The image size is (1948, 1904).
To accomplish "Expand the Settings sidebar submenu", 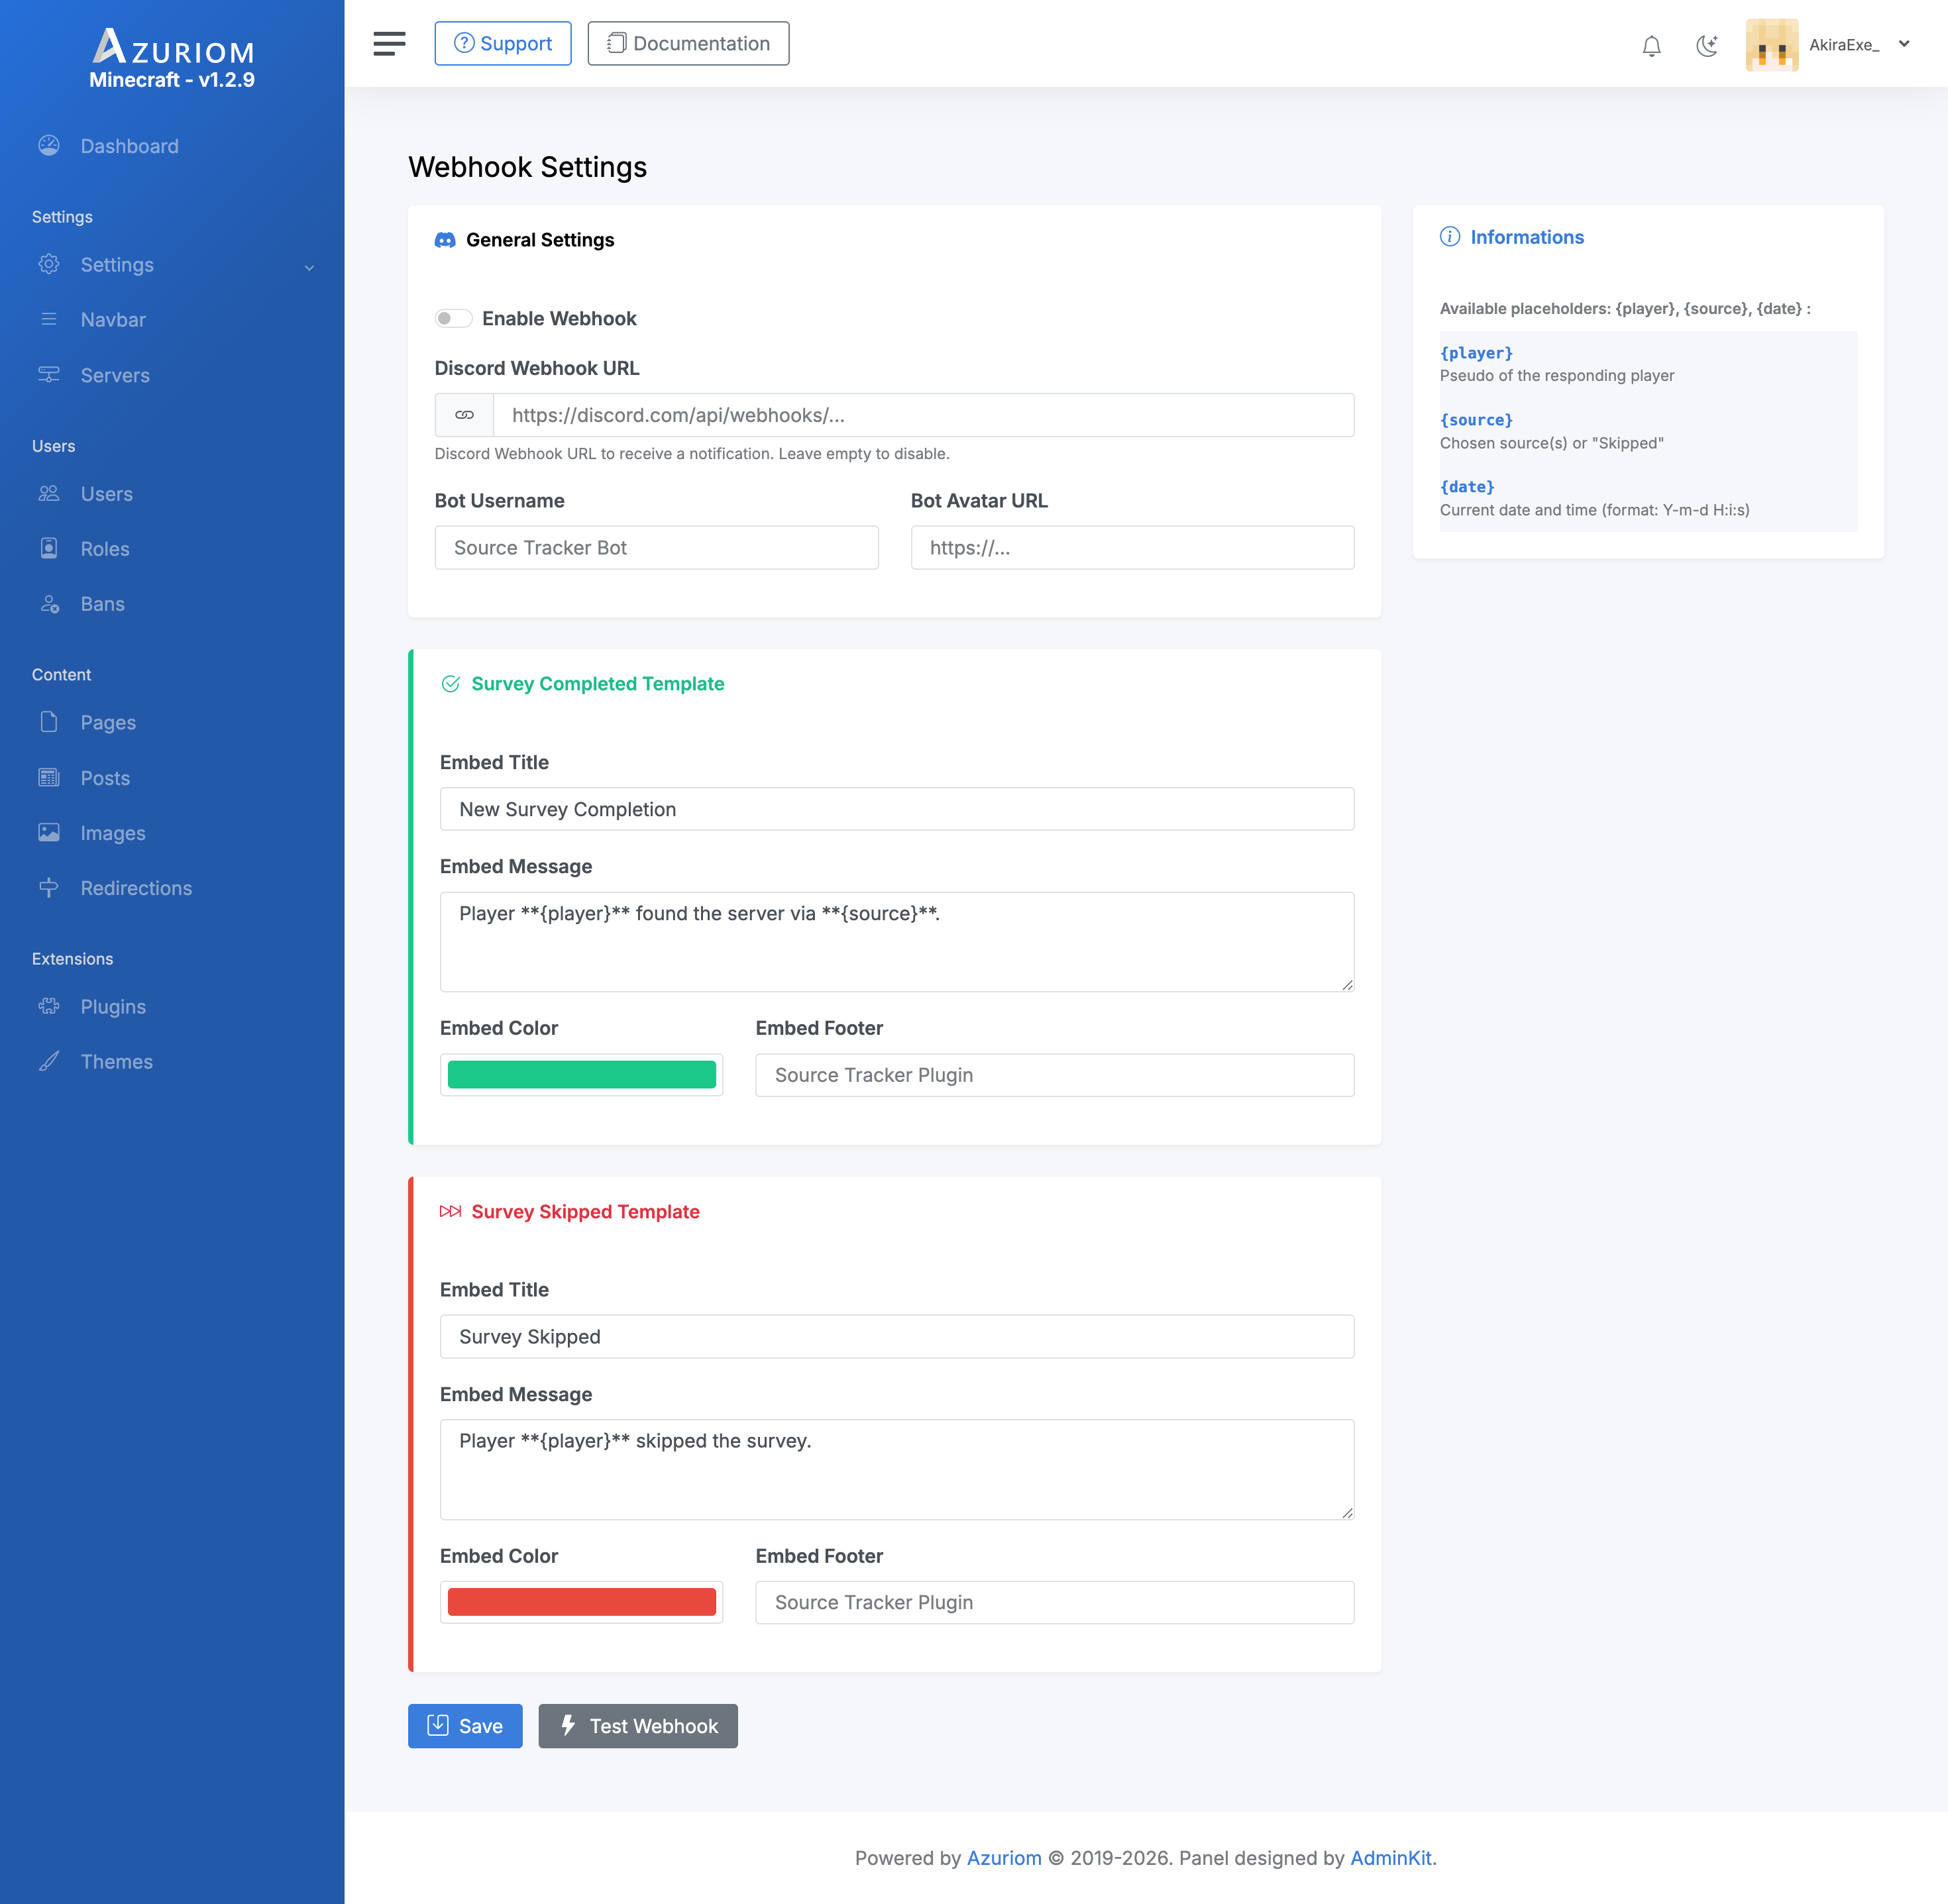I will tap(309, 266).
